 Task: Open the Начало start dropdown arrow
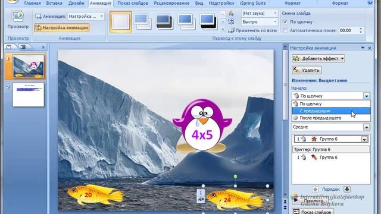pyautogui.click(x=367, y=96)
